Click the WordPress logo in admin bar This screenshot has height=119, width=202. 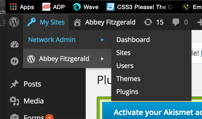point(14,22)
